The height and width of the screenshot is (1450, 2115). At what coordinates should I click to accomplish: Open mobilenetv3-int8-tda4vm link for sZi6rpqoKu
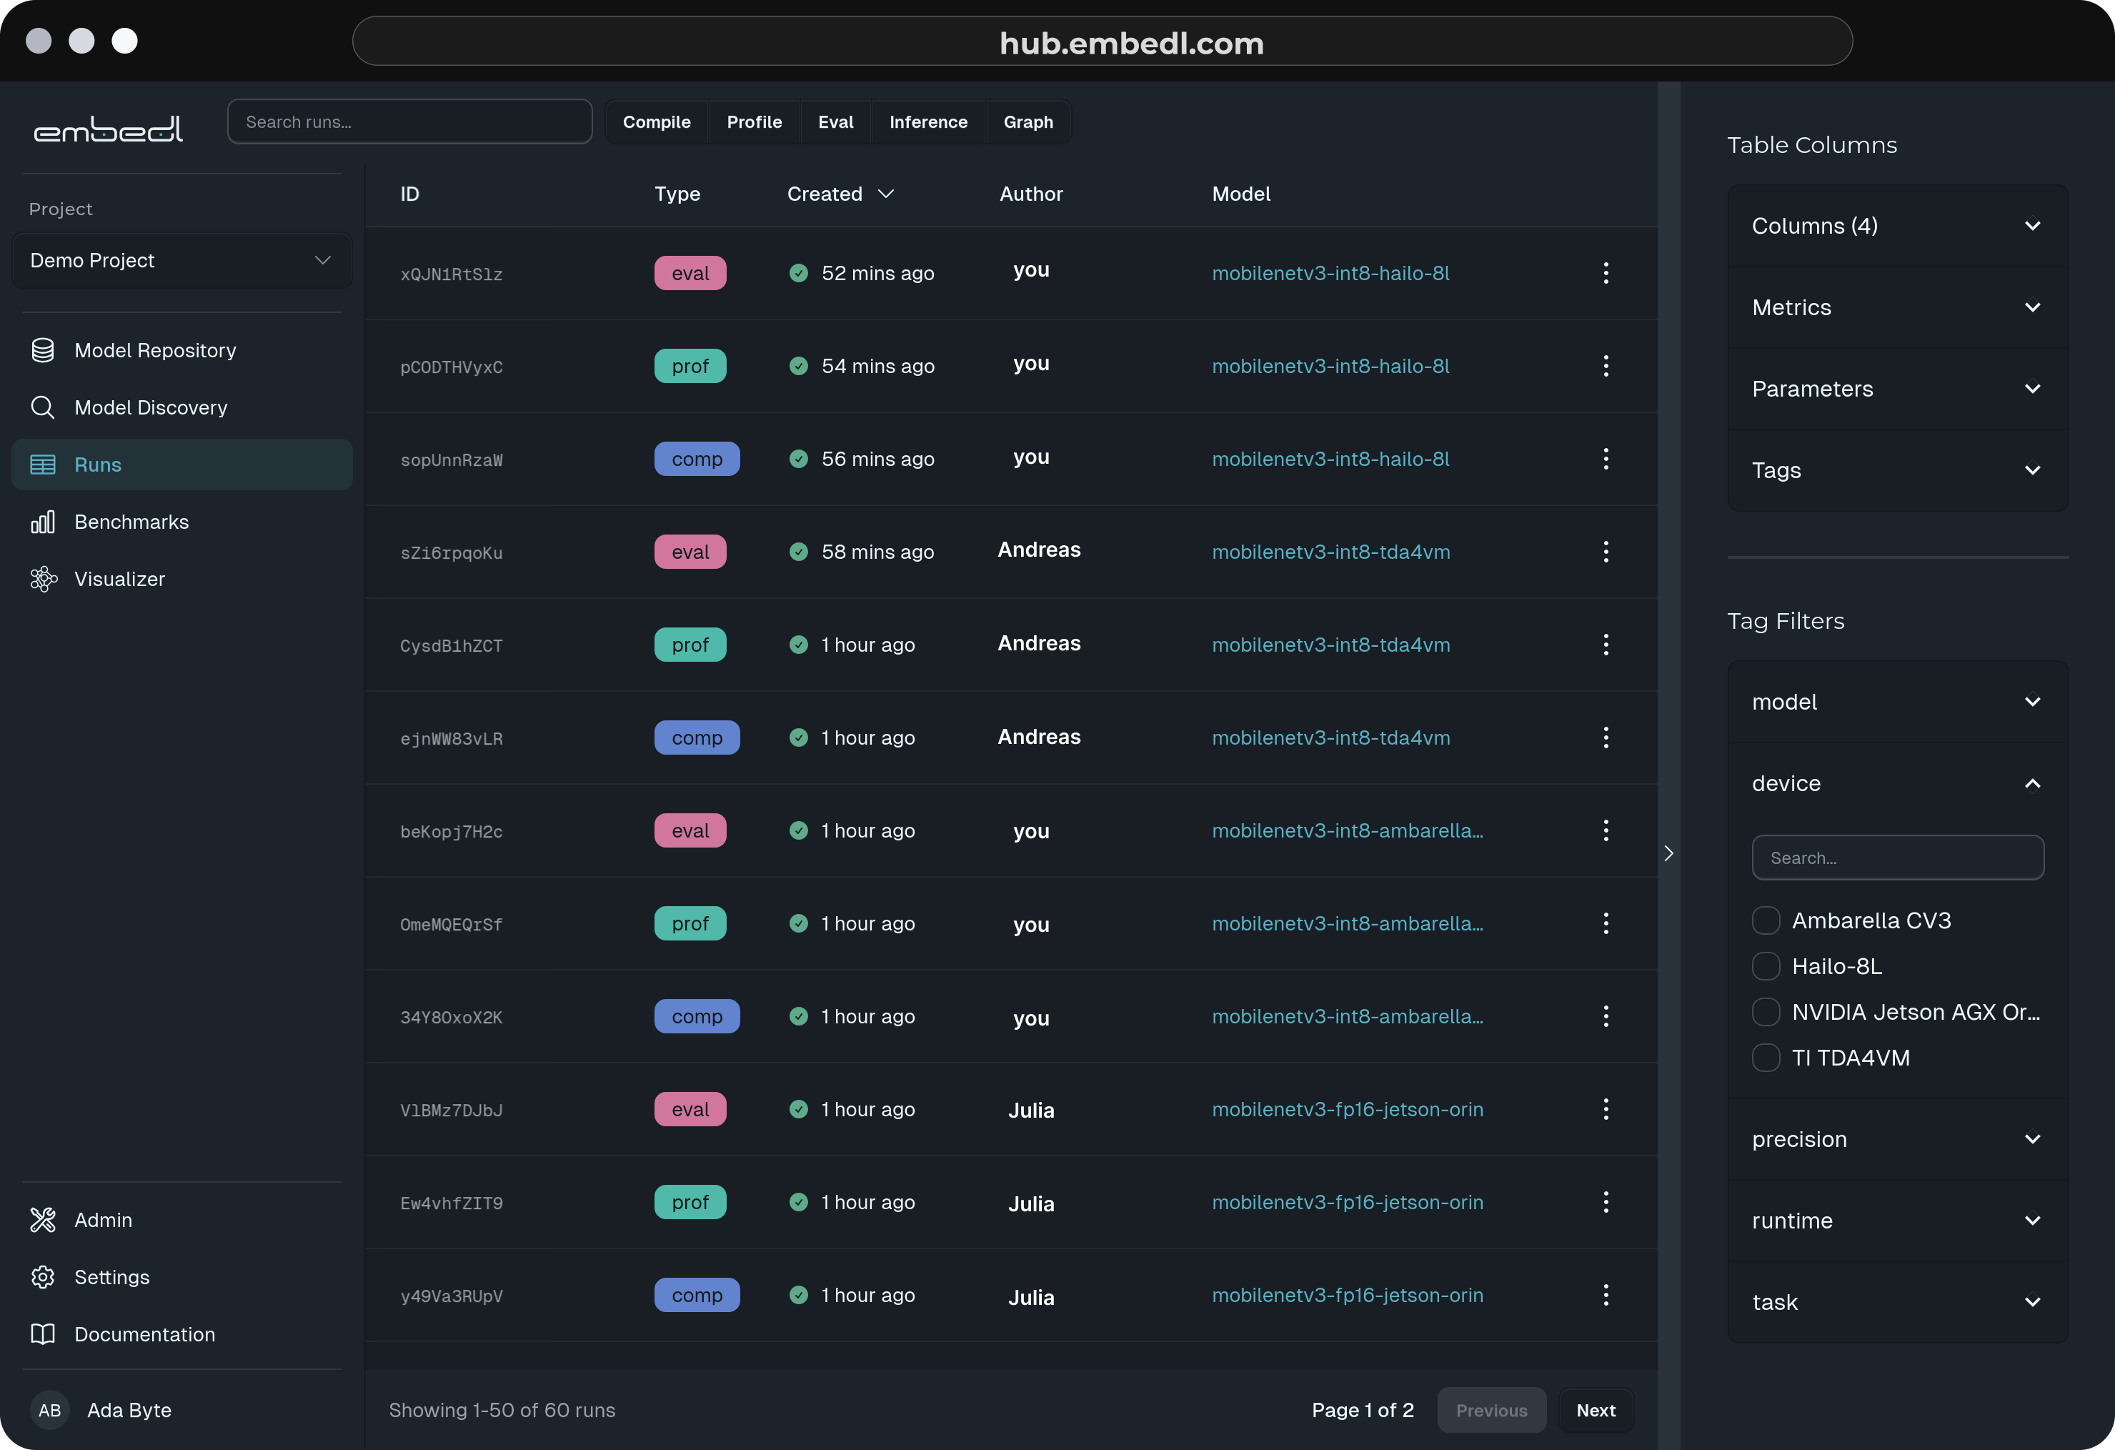[x=1330, y=552]
